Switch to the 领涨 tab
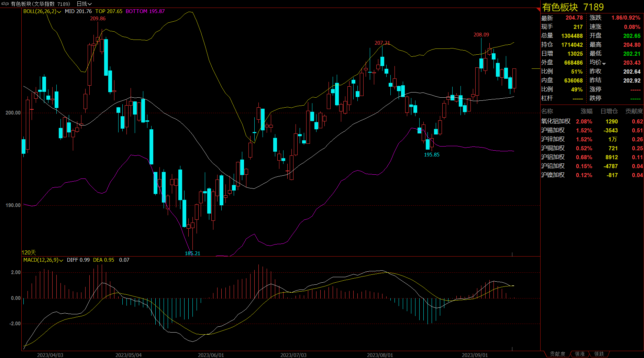This screenshot has width=644, height=358. (580, 354)
